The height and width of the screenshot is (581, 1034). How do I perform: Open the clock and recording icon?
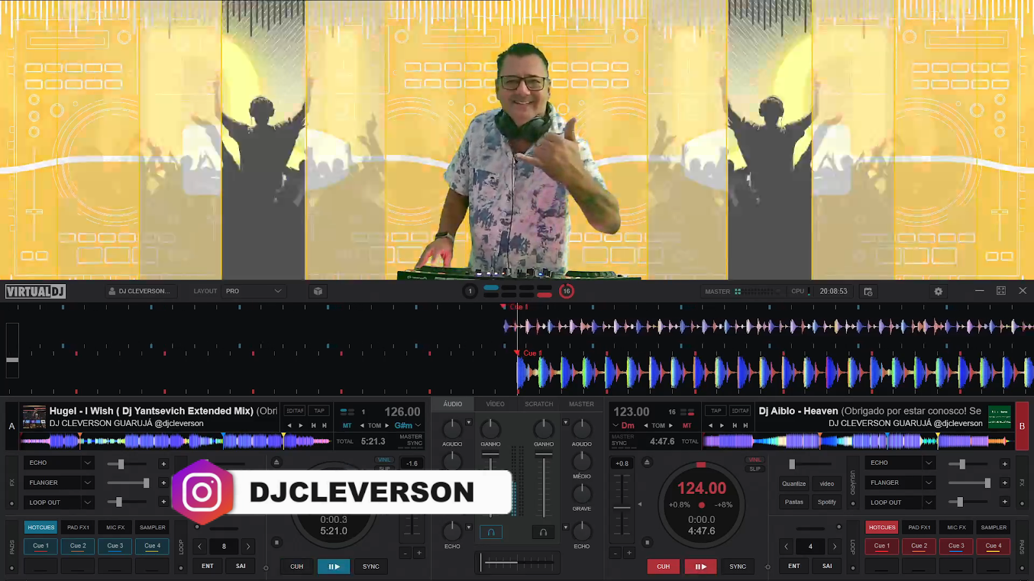(x=868, y=291)
